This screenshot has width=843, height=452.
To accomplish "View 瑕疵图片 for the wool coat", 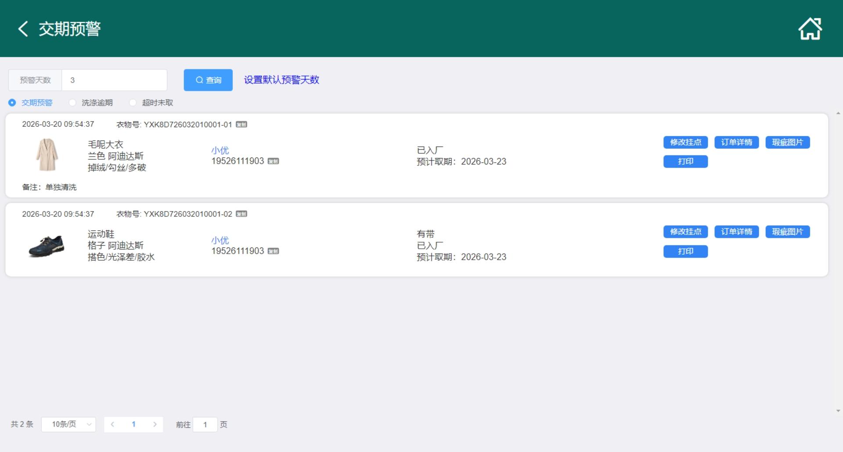I will [787, 142].
